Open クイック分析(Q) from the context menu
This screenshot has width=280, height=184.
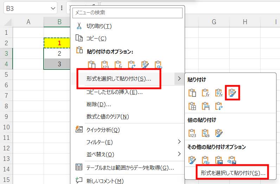[127, 130]
